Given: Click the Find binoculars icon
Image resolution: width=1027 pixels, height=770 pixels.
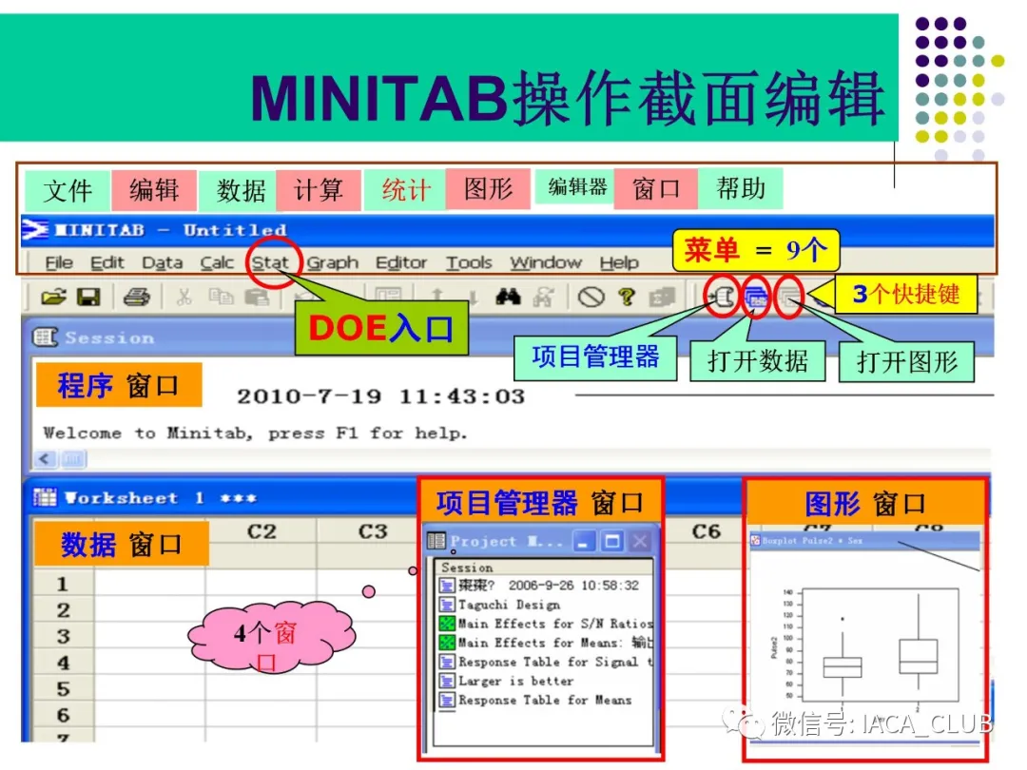Looking at the screenshot, I should tap(508, 298).
